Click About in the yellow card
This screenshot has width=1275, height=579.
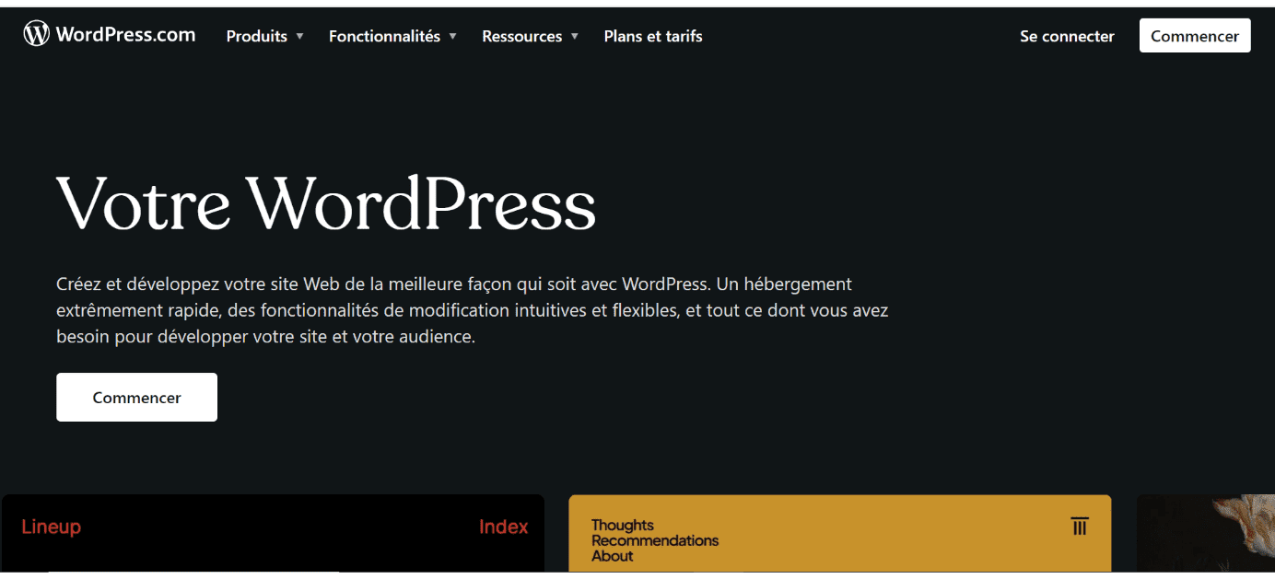coord(613,556)
